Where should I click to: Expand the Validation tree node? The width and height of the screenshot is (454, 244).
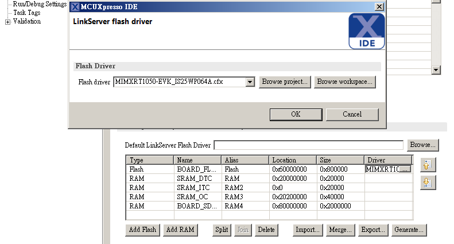pos(7,22)
